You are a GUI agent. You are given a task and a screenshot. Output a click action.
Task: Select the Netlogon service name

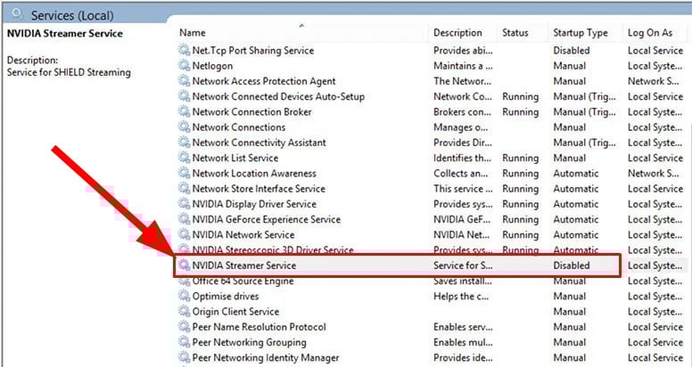(x=212, y=66)
